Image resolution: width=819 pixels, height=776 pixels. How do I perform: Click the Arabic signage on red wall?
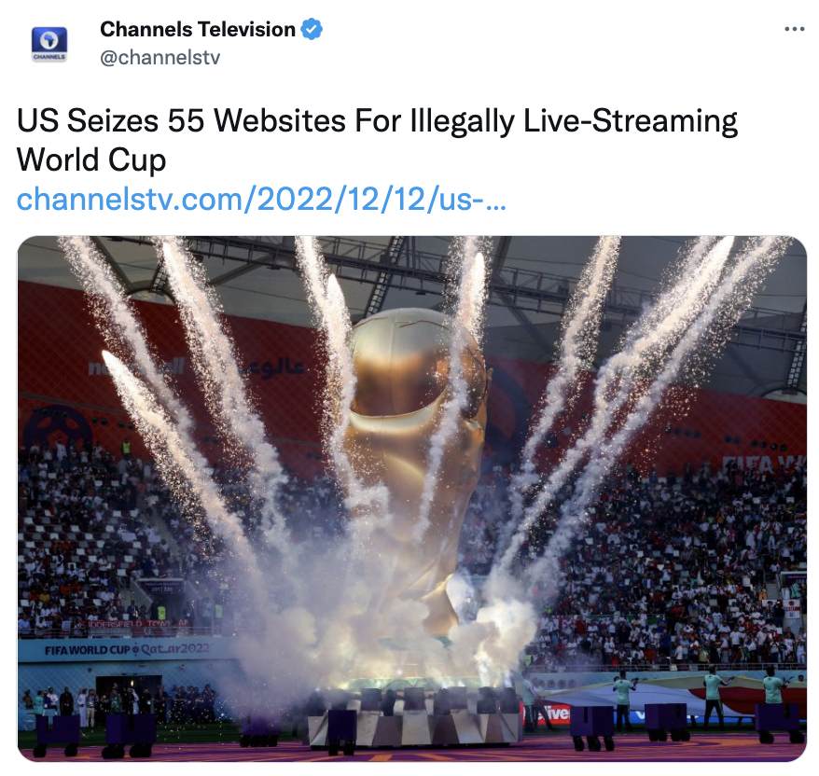coord(274,367)
